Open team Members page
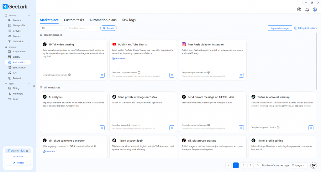Viewport: 321px width, 172px height. coord(18,94)
